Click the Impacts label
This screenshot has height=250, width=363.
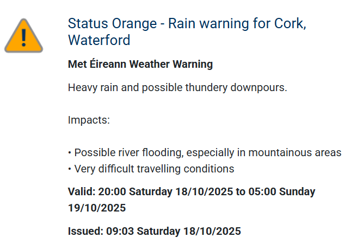click(x=89, y=120)
